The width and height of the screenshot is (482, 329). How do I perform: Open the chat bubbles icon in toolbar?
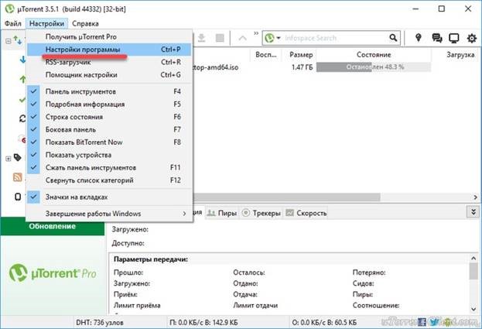[x=437, y=38]
